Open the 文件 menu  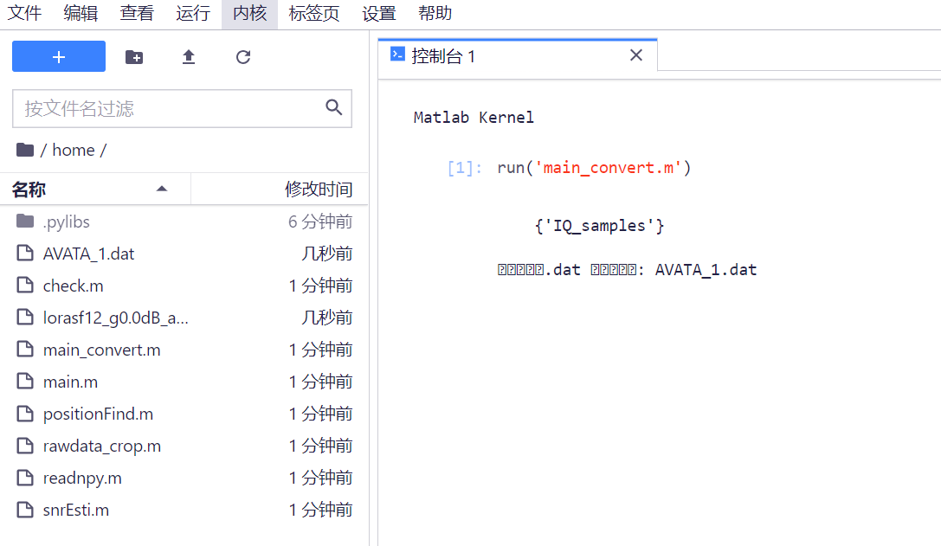pyautogui.click(x=25, y=14)
